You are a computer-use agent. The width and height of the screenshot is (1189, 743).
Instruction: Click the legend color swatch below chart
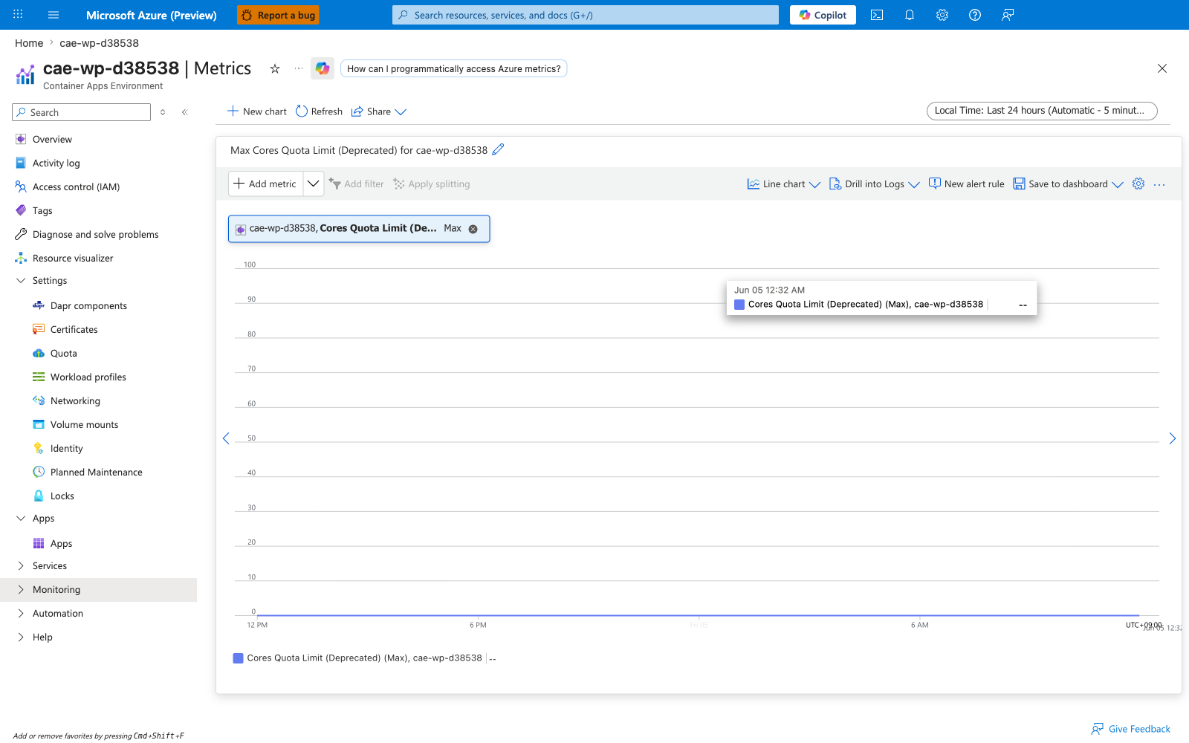(x=238, y=658)
